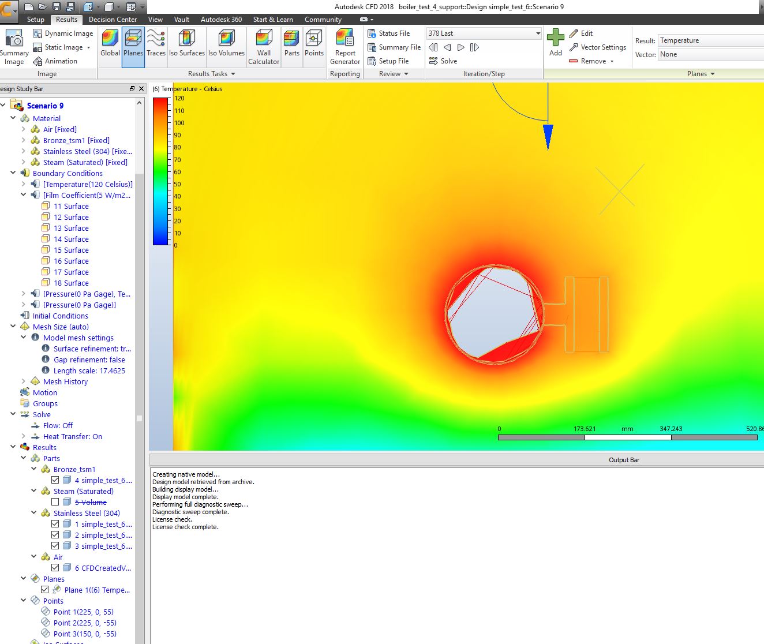This screenshot has height=644, width=764.
Task: Create a Dynamic Image
Action: (x=63, y=33)
